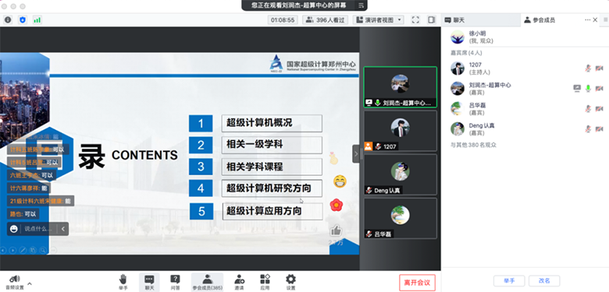The height and width of the screenshot is (292, 609).
Task: Click 徐小明 own profile row
Action: 526,37
